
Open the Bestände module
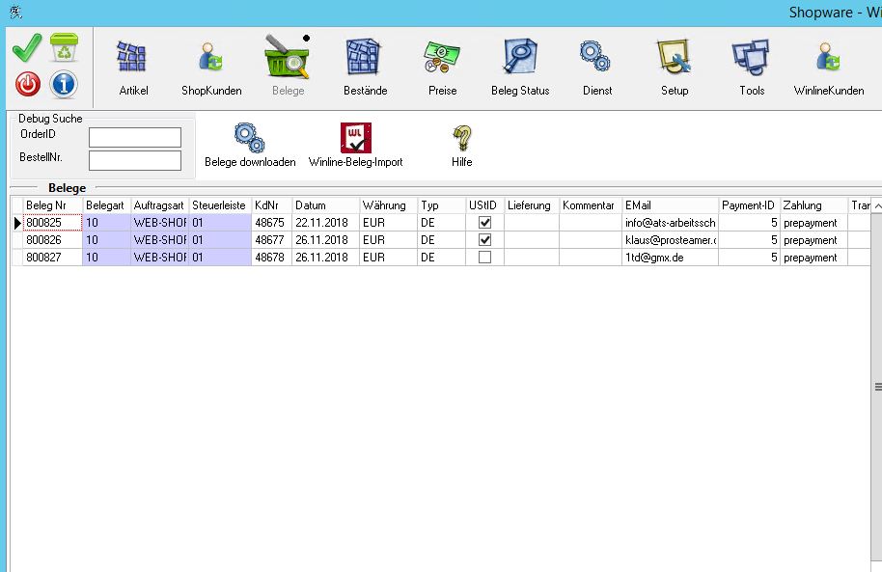[x=365, y=68]
